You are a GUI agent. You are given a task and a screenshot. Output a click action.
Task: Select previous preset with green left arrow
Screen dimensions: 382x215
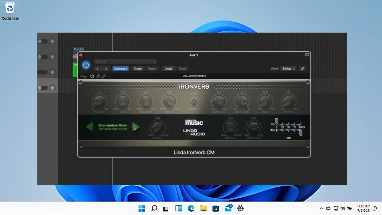(90, 127)
